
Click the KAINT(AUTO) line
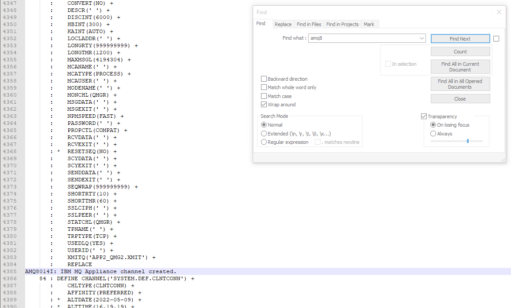tap(90, 32)
